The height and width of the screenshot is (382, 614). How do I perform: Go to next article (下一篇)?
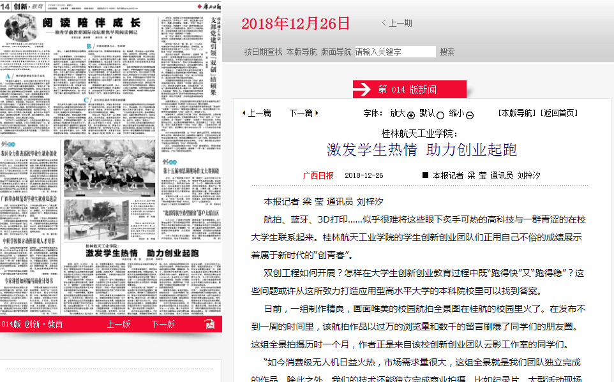coord(303,113)
